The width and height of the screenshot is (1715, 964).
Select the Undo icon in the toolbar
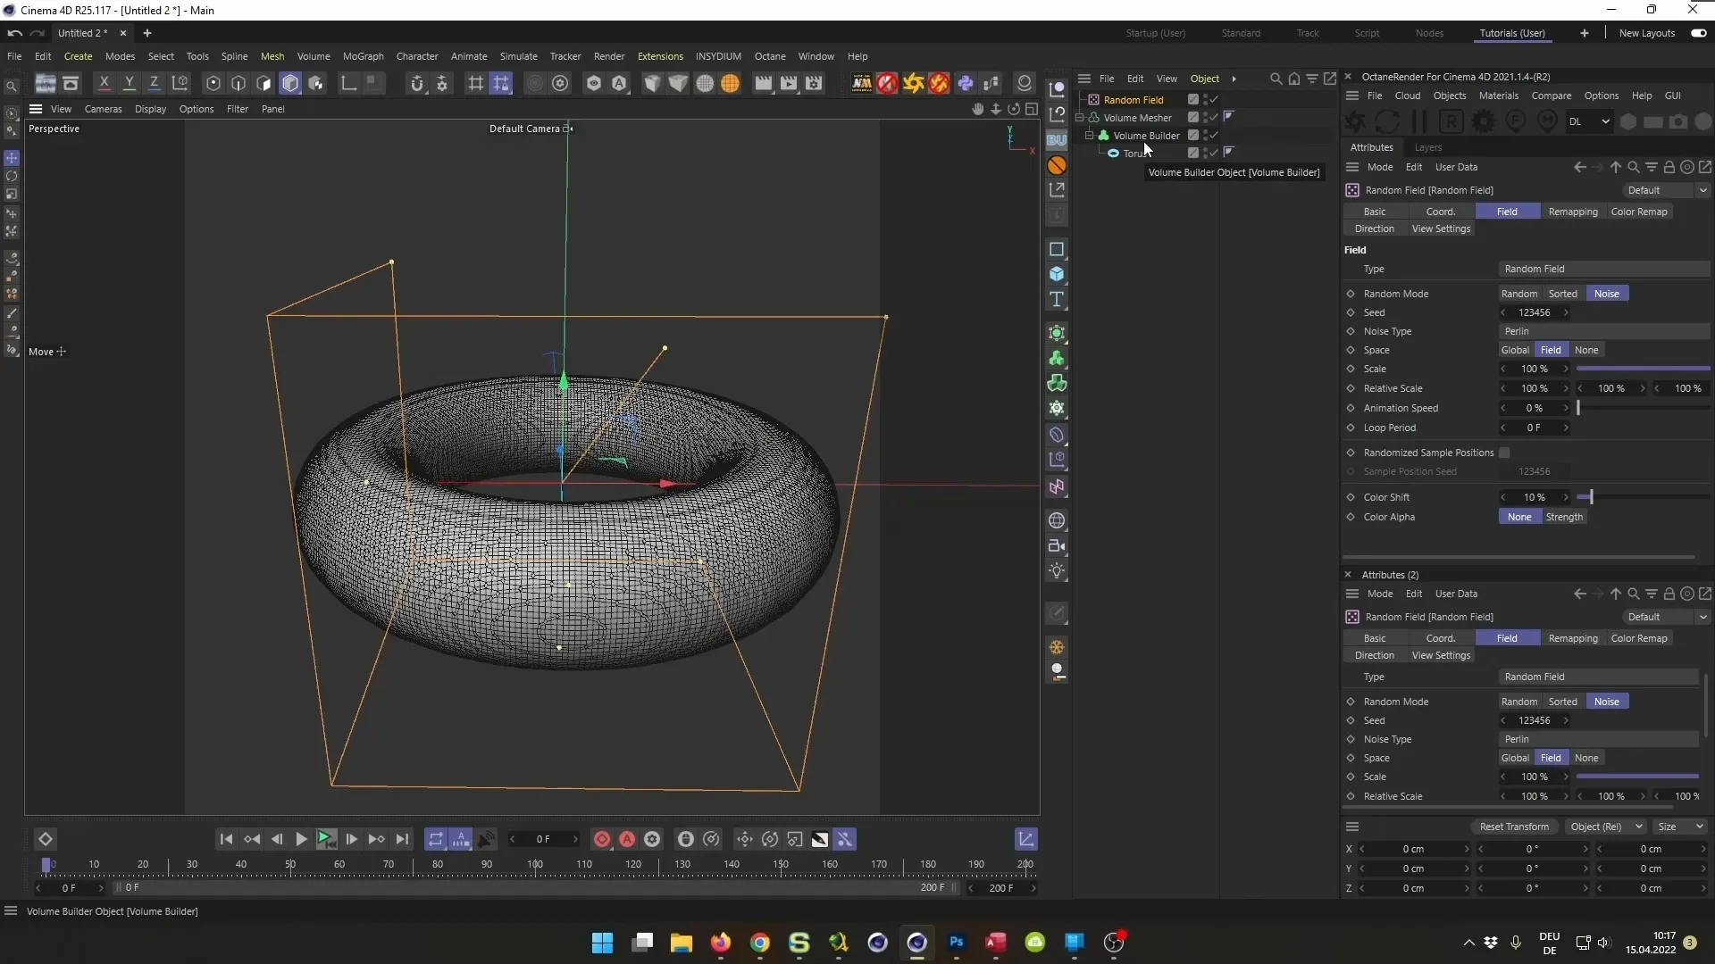pyautogui.click(x=14, y=33)
